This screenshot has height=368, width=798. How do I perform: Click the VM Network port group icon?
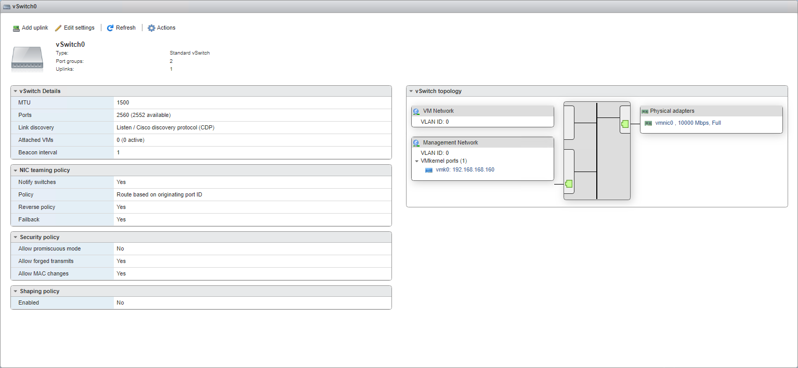(416, 111)
